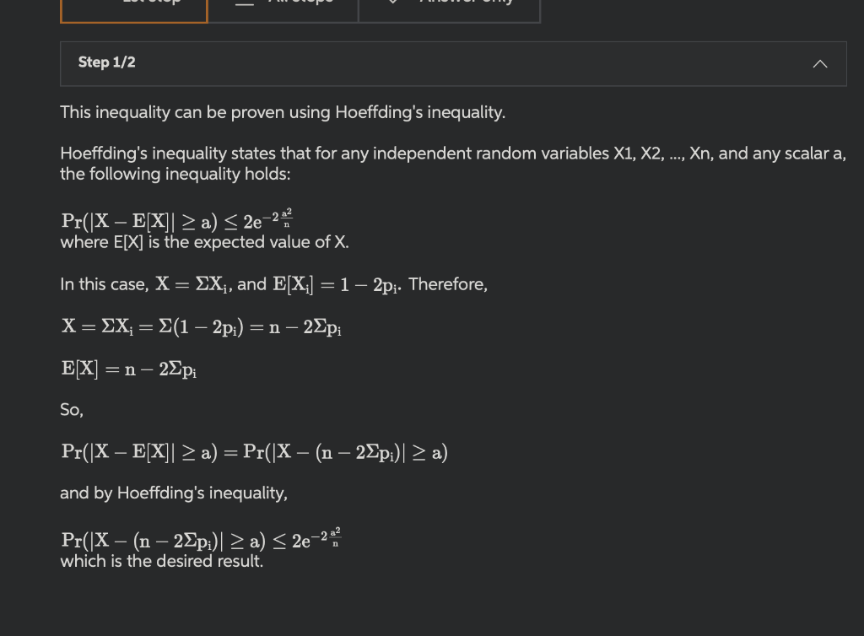Click the upward chevron on Step 1/2 header
864x636 pixels.
coord(819,62)
